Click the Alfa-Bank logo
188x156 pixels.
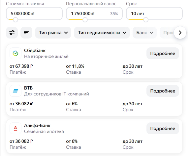tap(16, 128)
